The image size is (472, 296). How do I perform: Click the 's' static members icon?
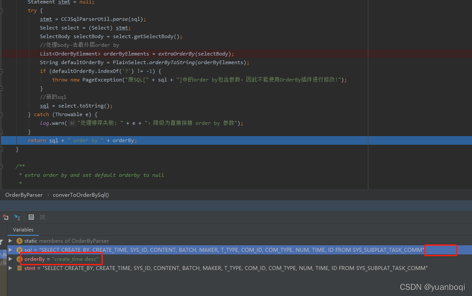coord(19,241)
